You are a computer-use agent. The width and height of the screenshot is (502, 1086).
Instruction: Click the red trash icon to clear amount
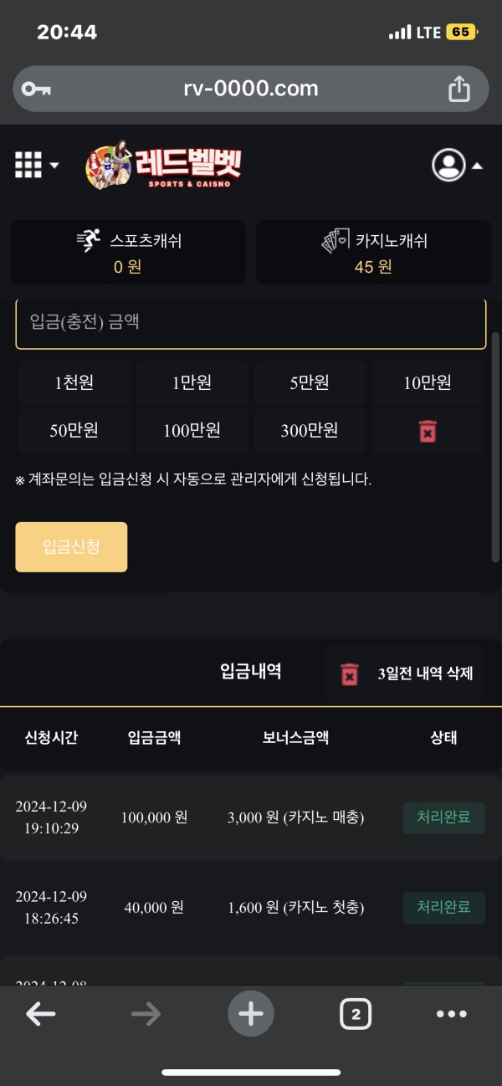(x=428, y=431)
